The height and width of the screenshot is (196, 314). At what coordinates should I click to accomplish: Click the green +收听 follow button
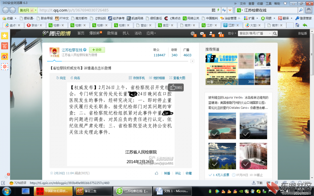97,50
